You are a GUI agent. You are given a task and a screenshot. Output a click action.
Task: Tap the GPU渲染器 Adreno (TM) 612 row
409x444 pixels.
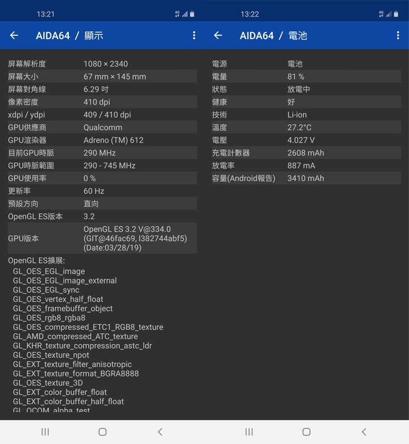102,140
